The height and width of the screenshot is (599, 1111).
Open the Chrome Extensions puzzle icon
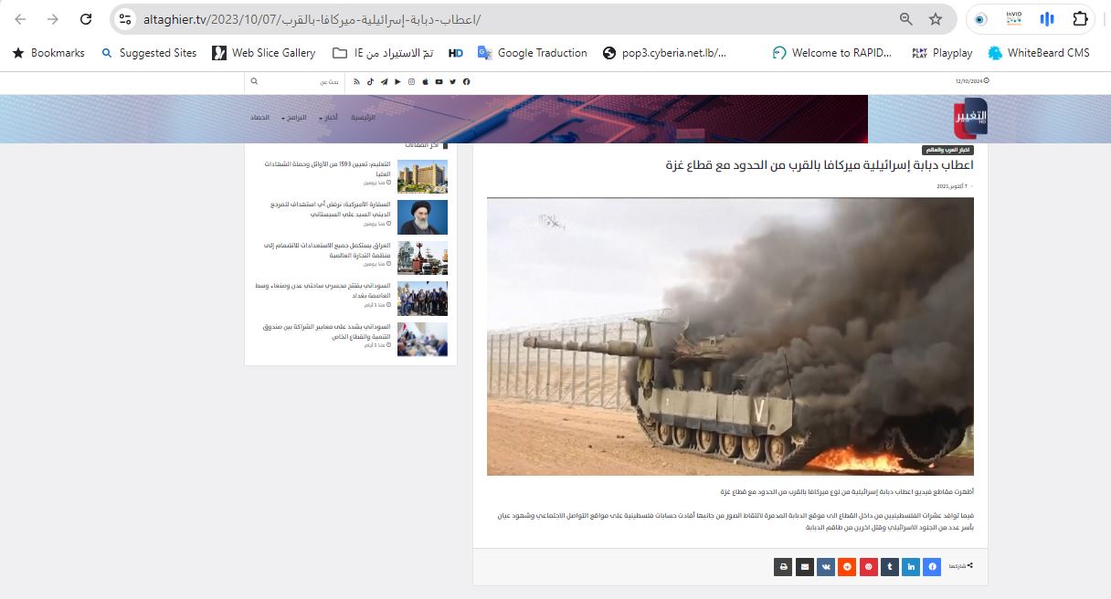click(x=1081, y=19)
